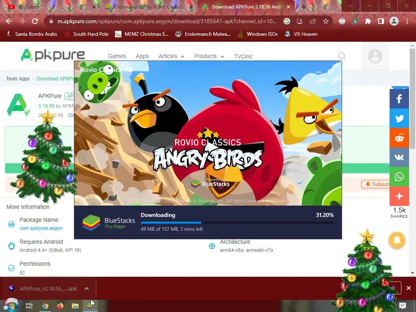Viewport: 416px width, 312px height.
Task: Open APKPure user account avatar
Action: coord(375,56)
